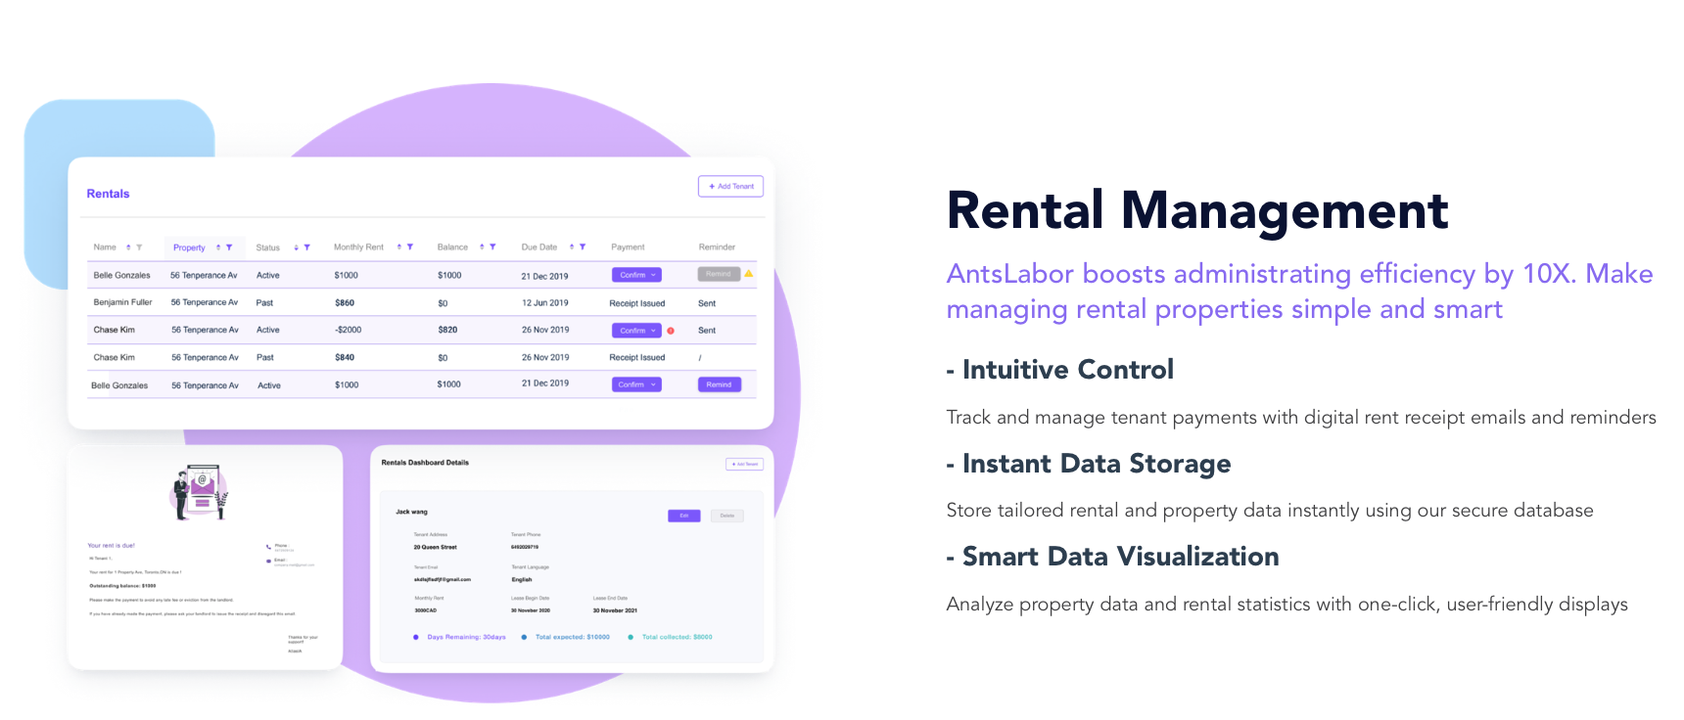
Task: Click the Monthly Rent filter funnel
Action: pyautogui.click(x=410, y=247)
